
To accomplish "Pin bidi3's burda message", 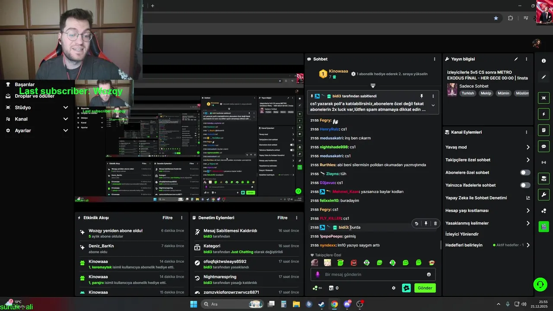I will click(426, 223).
